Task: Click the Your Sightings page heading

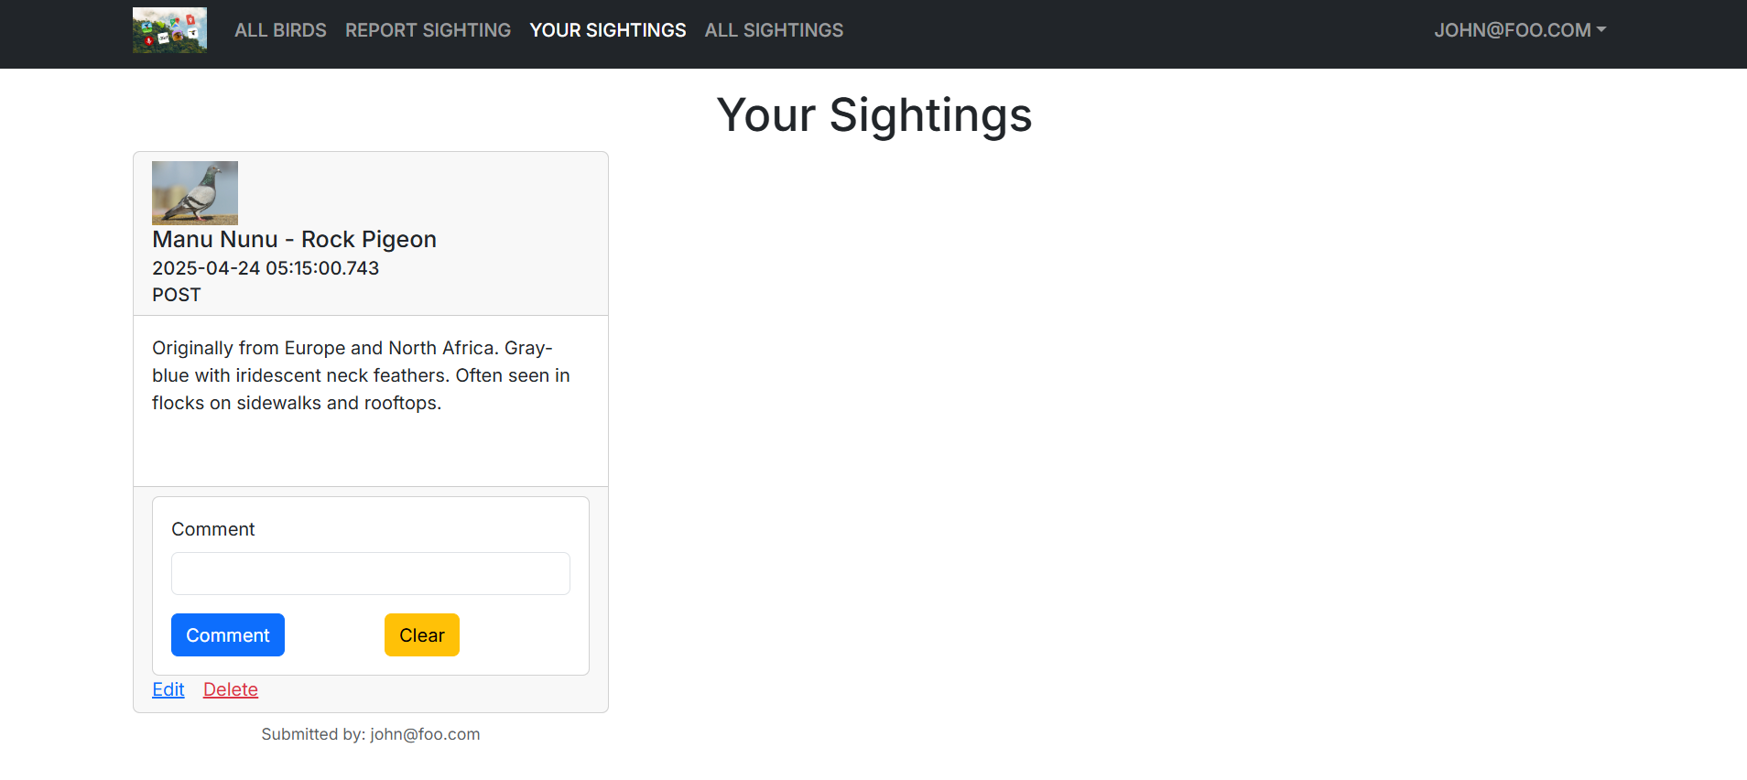Action: 873,115
